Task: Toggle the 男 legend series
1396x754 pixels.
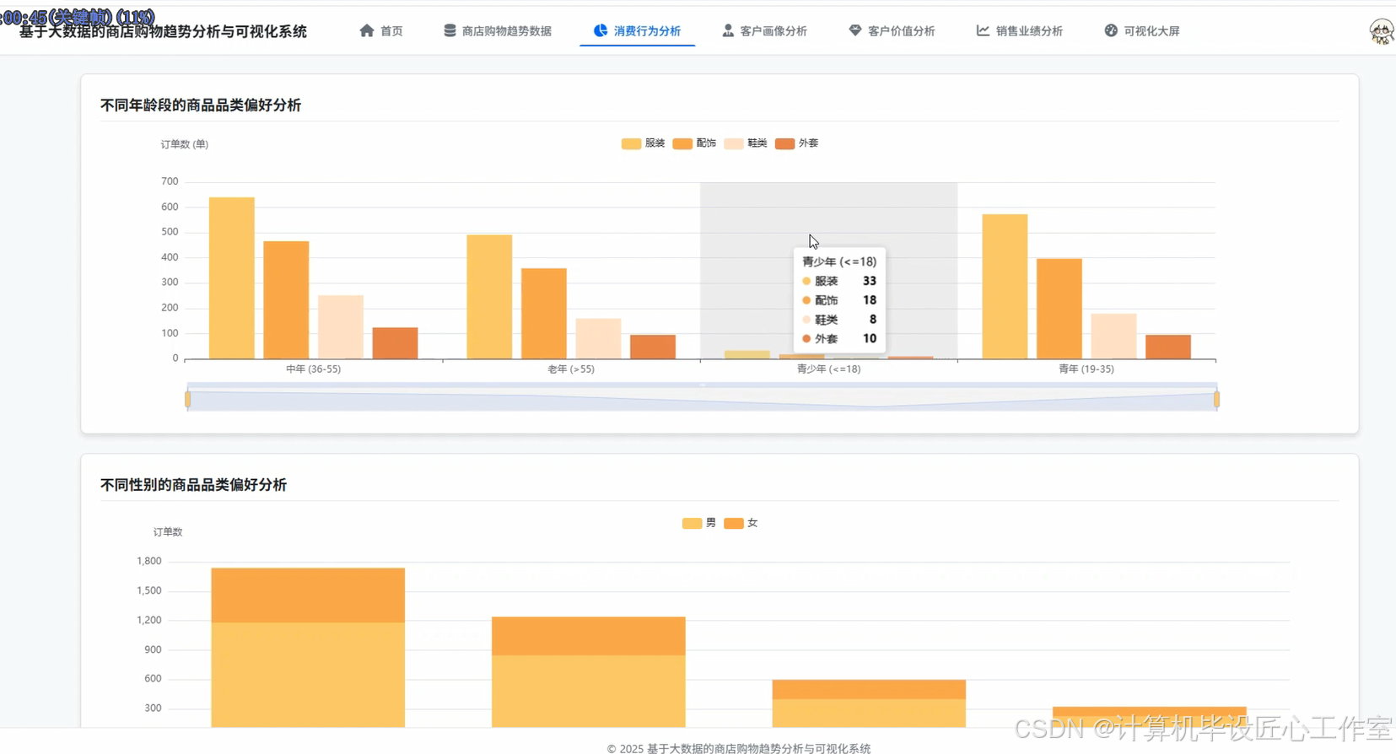Action: (x=699, y=523)
